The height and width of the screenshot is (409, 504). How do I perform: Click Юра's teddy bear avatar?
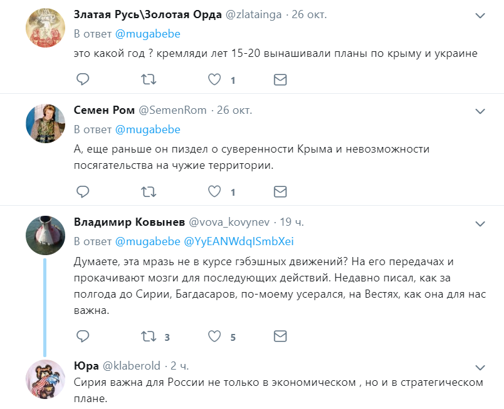45,379
